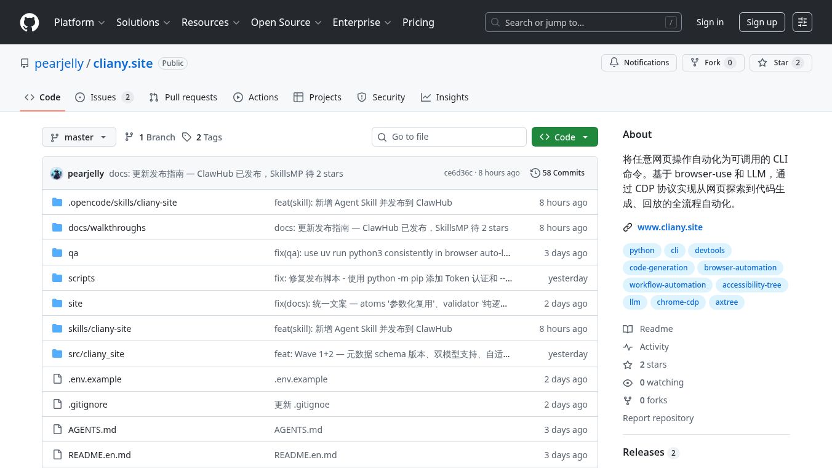This screenshot has height=468, width=832.
Task: Open the command palette icon top-right
Action: click(x=802, y=22)
